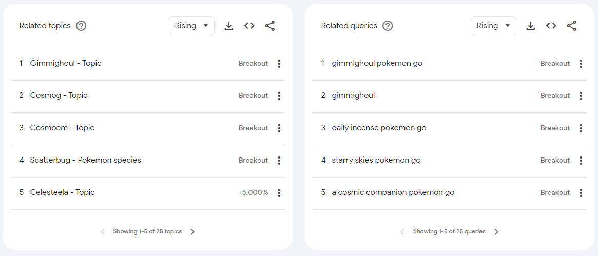Open more options for Gimmighoul topic
The image size is (598, 256).
(279, 64)
